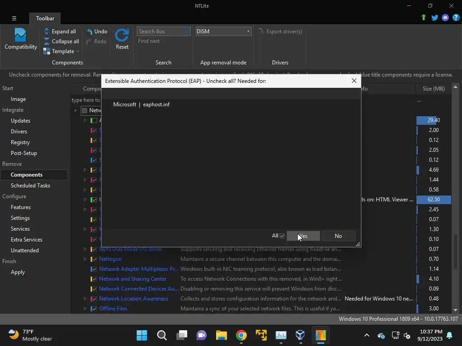Open the Compatibility tool
Image resolution: width=462 pixels, height=346 pixels.
[x=20, y=39]
